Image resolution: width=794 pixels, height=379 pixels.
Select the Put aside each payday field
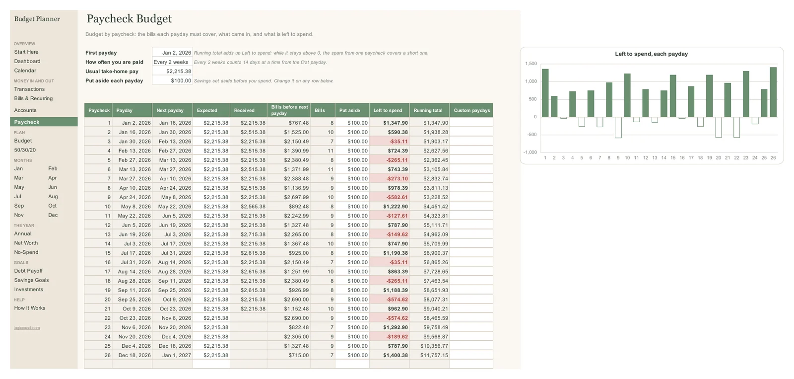click(x=172, y=80)
